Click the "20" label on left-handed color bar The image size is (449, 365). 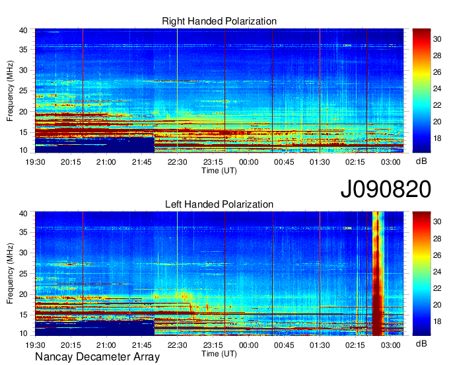coord(437,305)
